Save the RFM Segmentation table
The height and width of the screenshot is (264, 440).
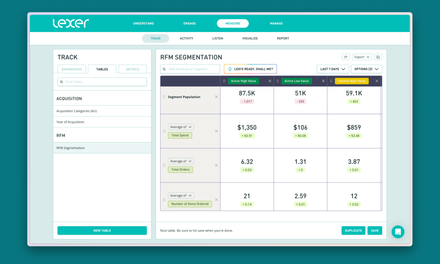(375, 230)
